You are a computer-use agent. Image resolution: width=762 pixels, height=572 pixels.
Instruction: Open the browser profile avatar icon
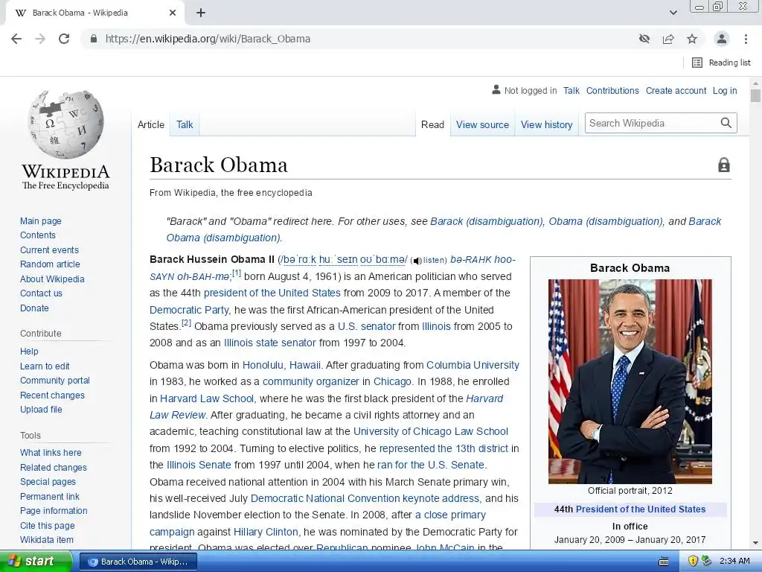(x=722, y=39)
